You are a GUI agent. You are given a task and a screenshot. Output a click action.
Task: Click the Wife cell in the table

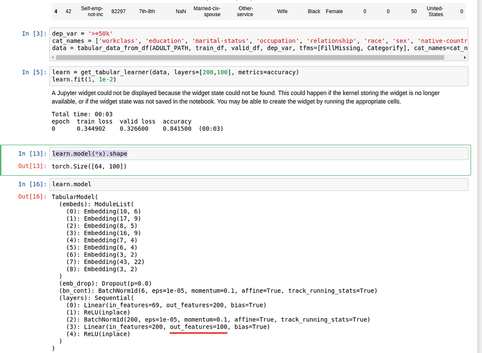[282, 11]
